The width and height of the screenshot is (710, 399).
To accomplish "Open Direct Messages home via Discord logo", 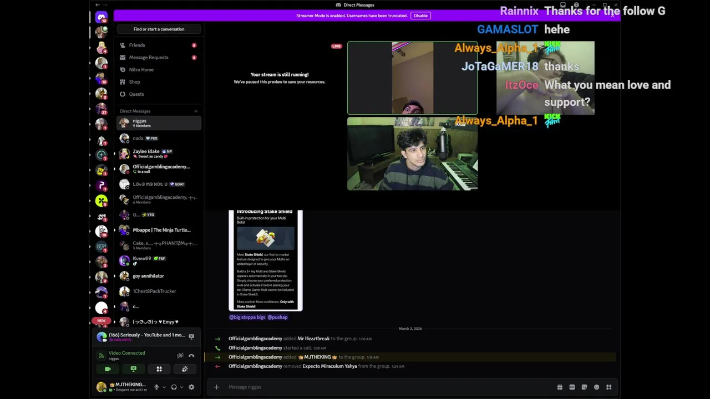I will [101, 17].
